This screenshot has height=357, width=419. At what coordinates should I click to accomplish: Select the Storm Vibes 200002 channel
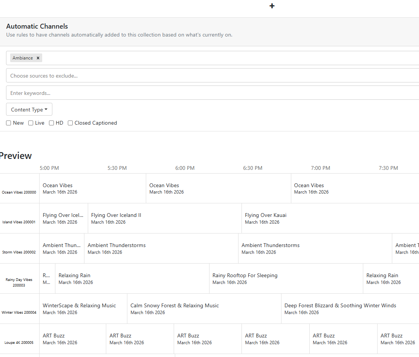coord(19,252)
